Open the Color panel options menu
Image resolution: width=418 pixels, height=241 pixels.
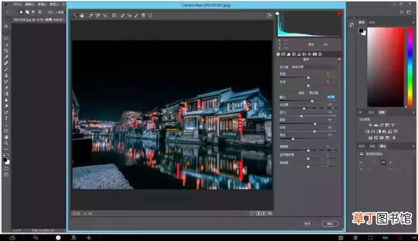click(x=413, y=23)
